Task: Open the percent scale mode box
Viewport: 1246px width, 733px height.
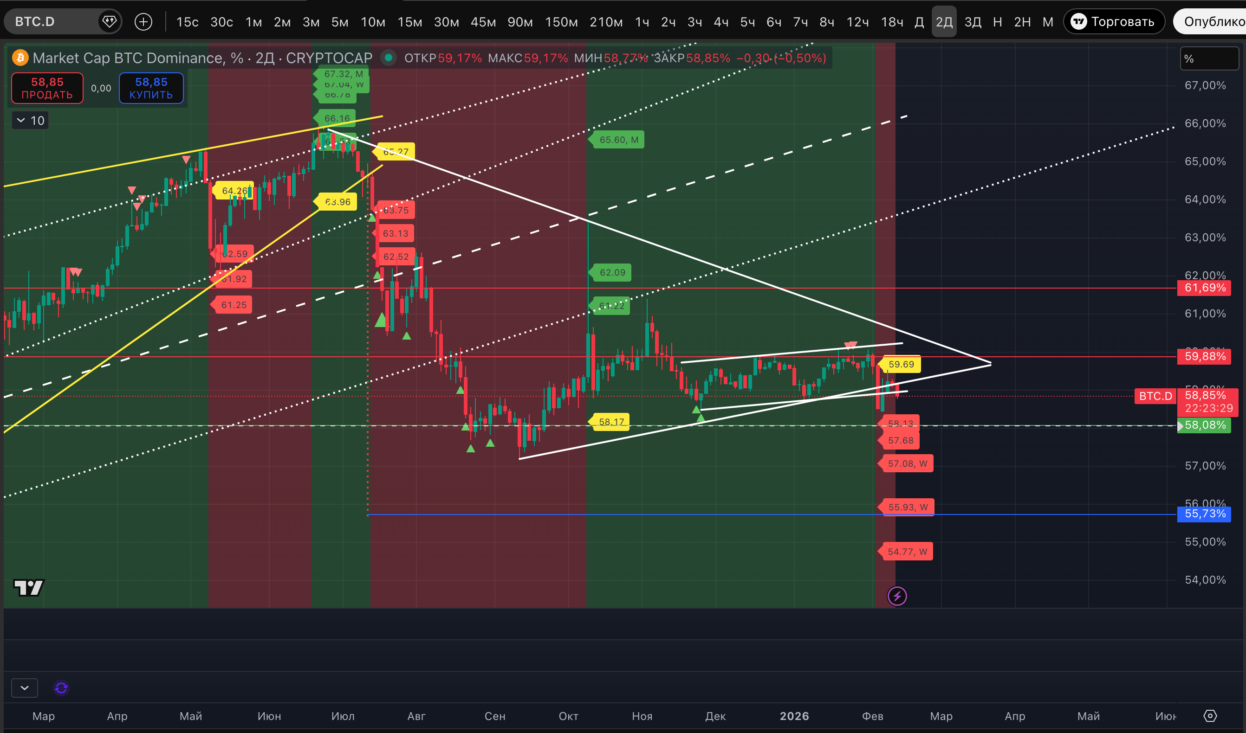Action: point(1208,59)
